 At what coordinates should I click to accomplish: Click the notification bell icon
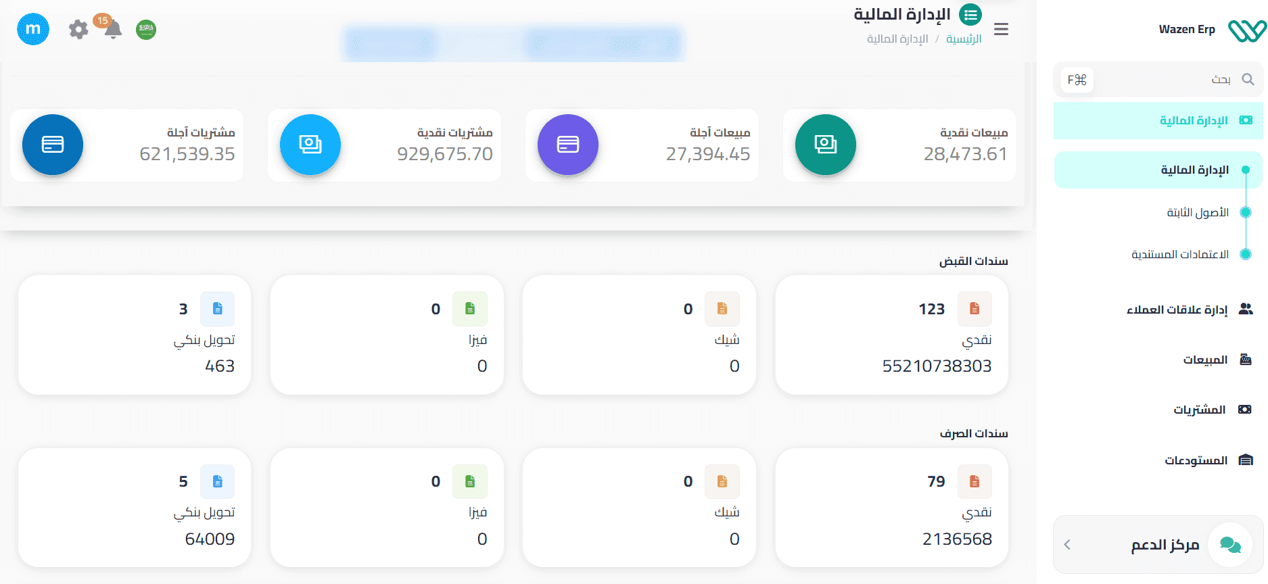coord(112,29)
